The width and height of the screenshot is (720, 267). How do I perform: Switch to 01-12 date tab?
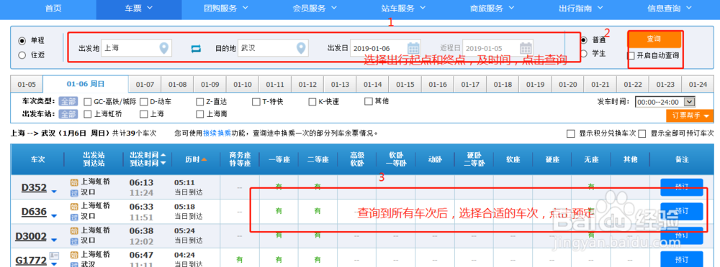click(307, 85)
